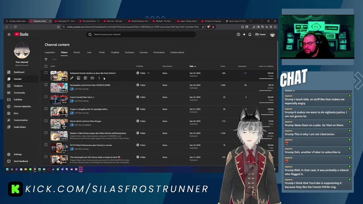363x204 pixels.
Task: View Redeemed Zoomer video on YouTube
Action: point(92,78)
